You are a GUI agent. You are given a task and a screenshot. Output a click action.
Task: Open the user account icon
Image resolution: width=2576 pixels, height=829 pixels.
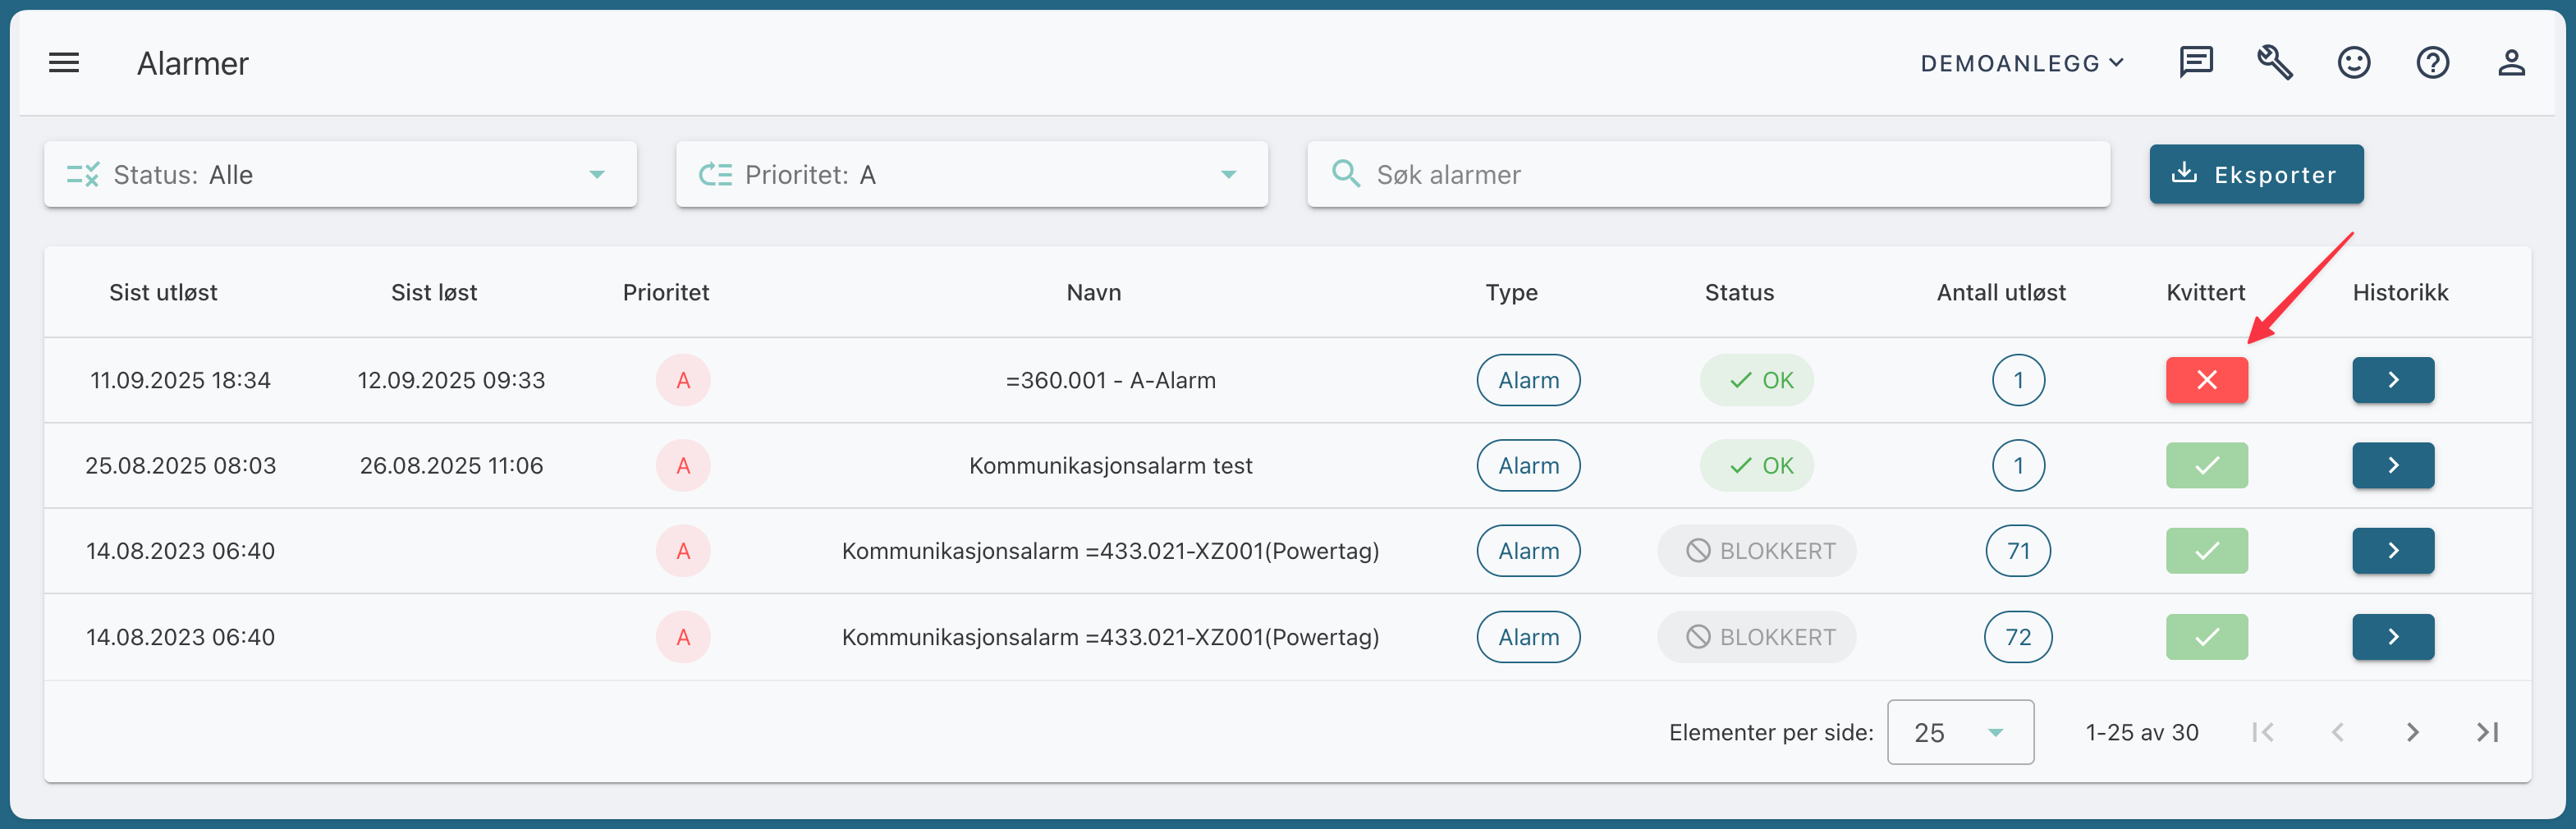click(2512, 63)
